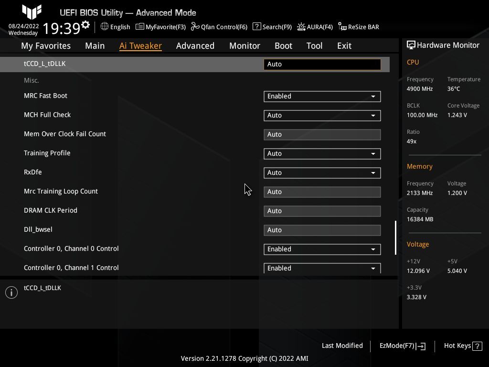Click the globe language icon
This screenshot has width=489, height=367.
coord(105,26)
